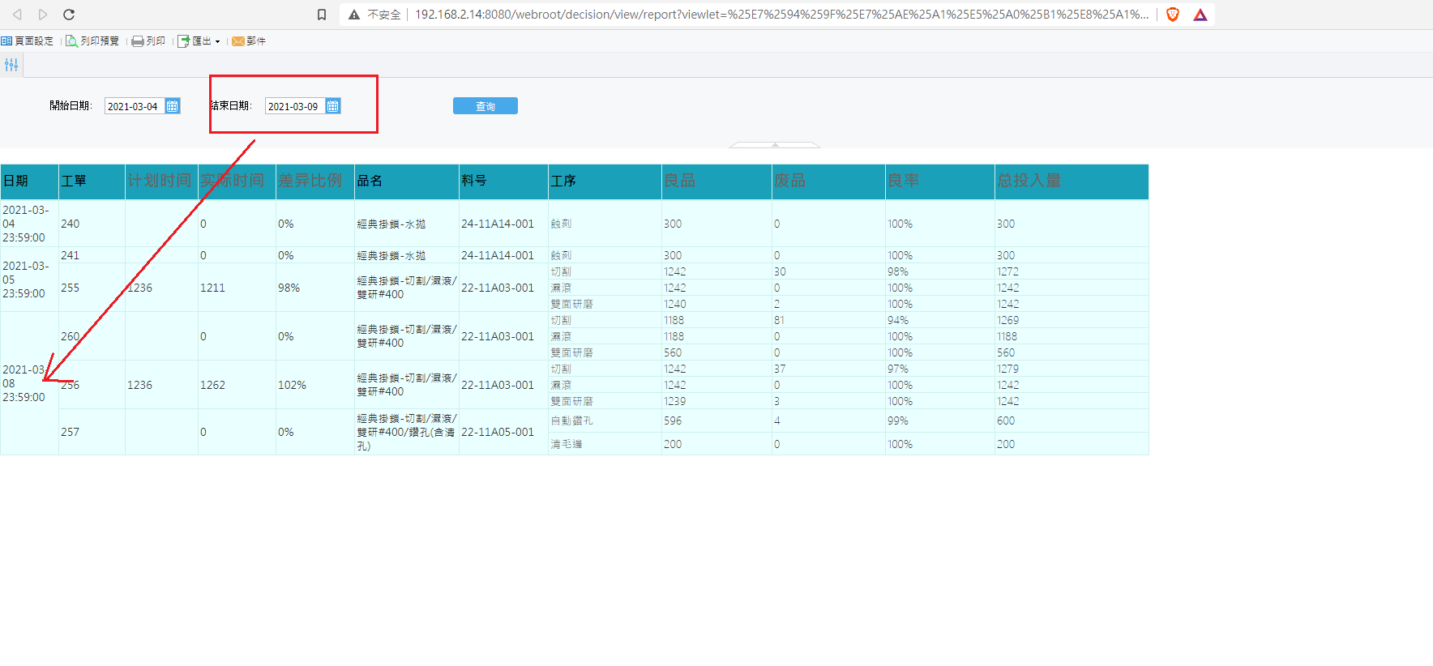
Task: Click total input 600 cell
Action: tap(1072, 421)
